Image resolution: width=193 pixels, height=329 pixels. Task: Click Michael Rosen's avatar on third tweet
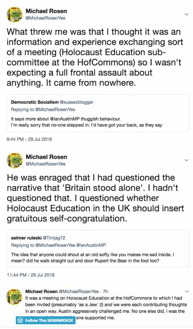point(14,296)
